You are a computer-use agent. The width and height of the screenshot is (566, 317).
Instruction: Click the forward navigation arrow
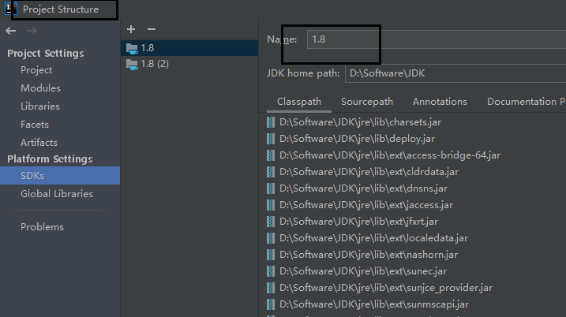32,31
